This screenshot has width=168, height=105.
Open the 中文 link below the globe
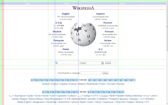[101, 49]
